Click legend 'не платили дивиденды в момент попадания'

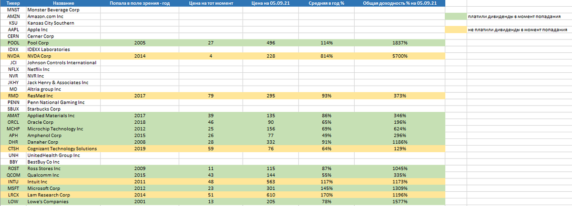pos(517,29)
